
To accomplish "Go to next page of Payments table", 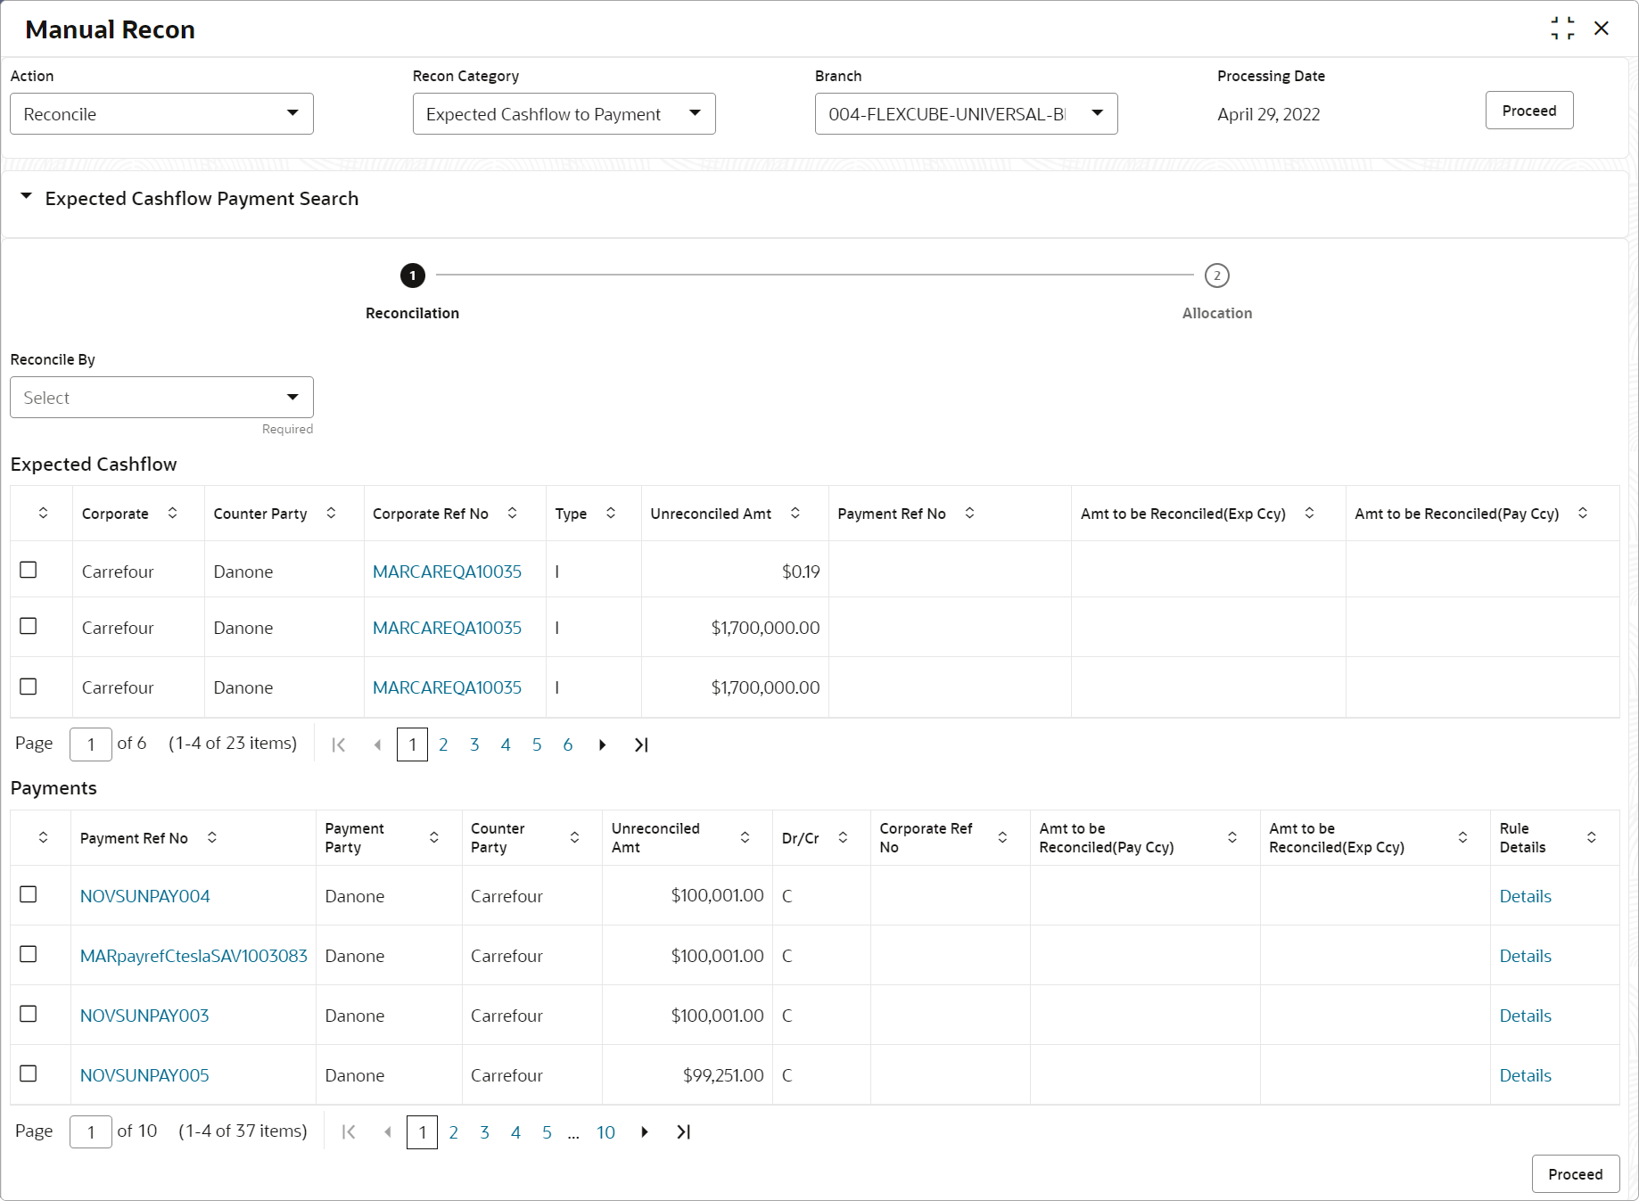I will (645, 1132).
